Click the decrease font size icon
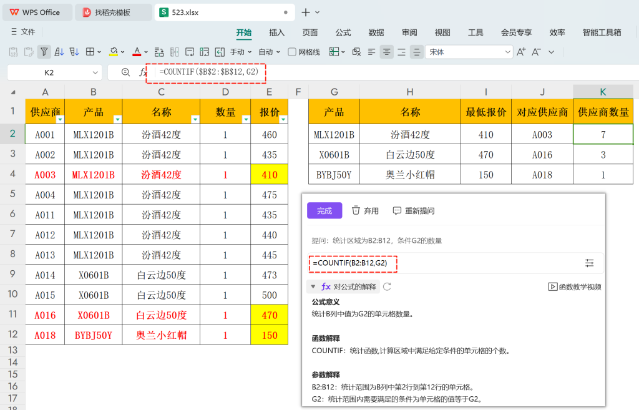Image resolution: width=639 pixels, height=410 pixels. 536,52
